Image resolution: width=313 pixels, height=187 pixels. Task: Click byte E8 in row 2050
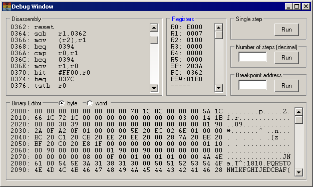pyautogui.click(x=87, y=144)
